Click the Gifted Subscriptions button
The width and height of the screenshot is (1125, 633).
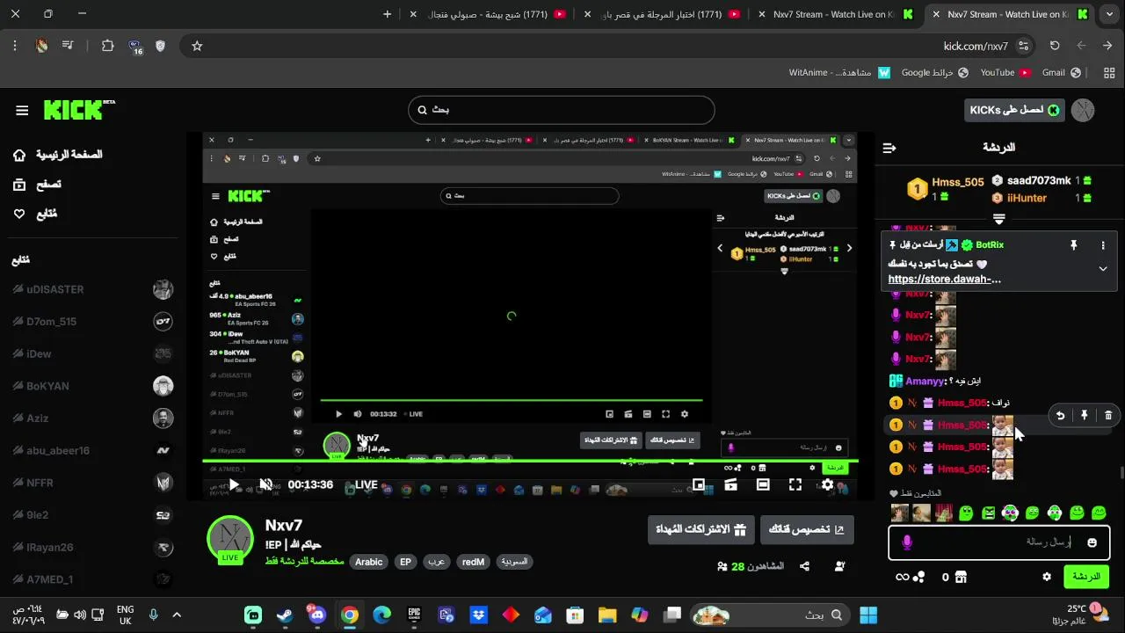(x=700, y=529)
